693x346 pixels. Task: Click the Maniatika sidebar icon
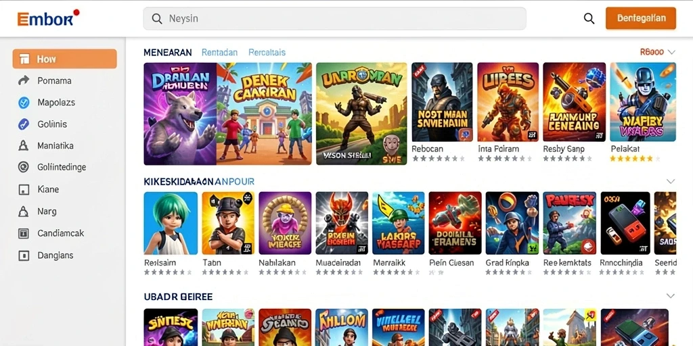coord(24,146)
